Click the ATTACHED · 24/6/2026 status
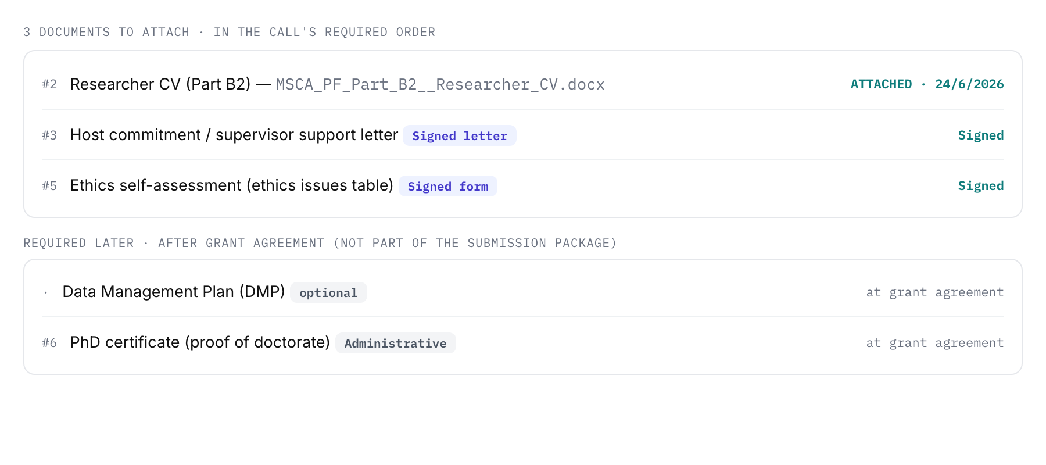The width and height of the screenshot is (1046, 465). [927, 84]
